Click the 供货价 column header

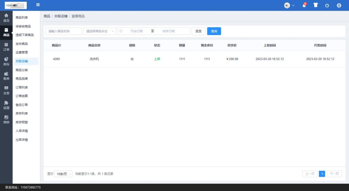pos(232,45)
